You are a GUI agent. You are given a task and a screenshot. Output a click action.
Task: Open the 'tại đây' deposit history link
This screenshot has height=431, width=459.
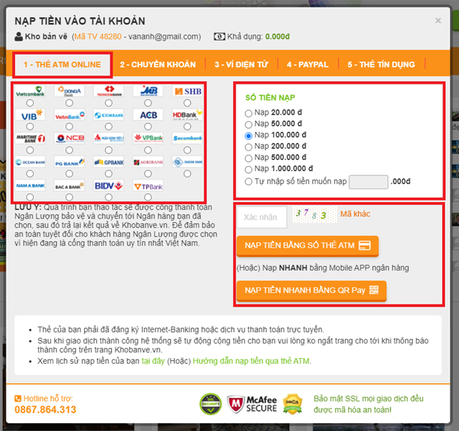153,361
